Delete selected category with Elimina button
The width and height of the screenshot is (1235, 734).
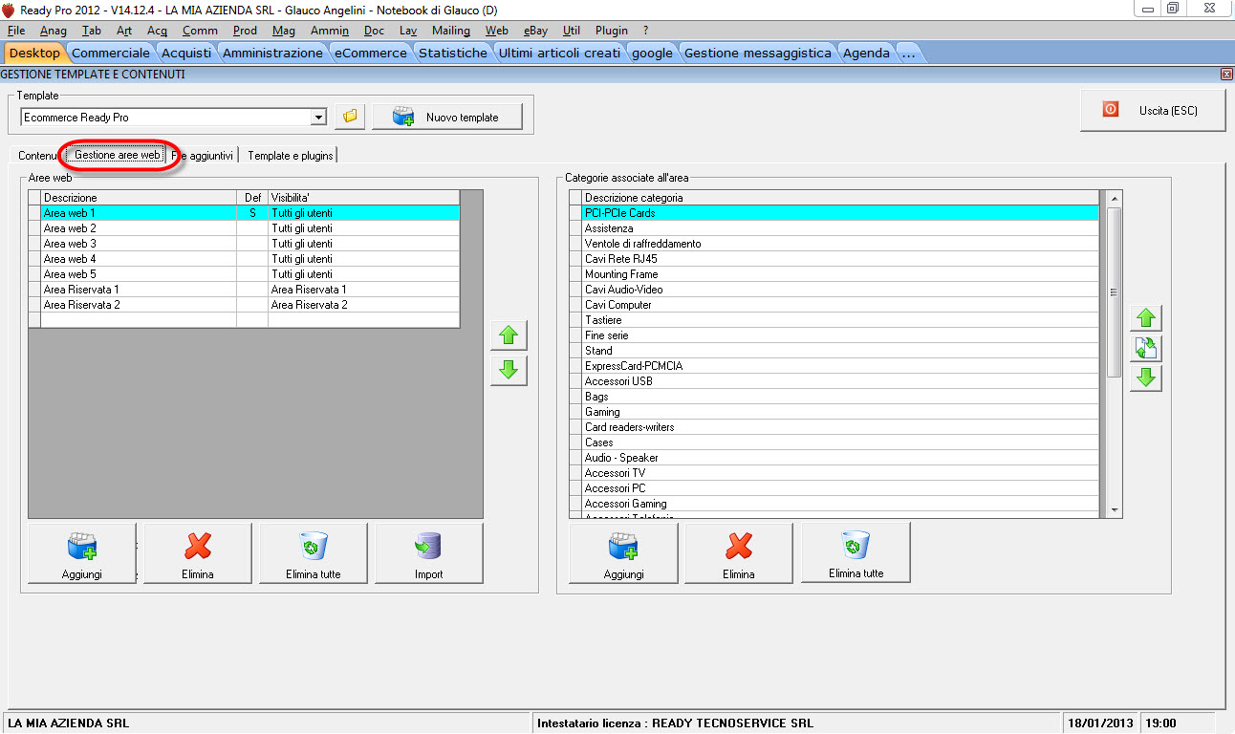738,553
